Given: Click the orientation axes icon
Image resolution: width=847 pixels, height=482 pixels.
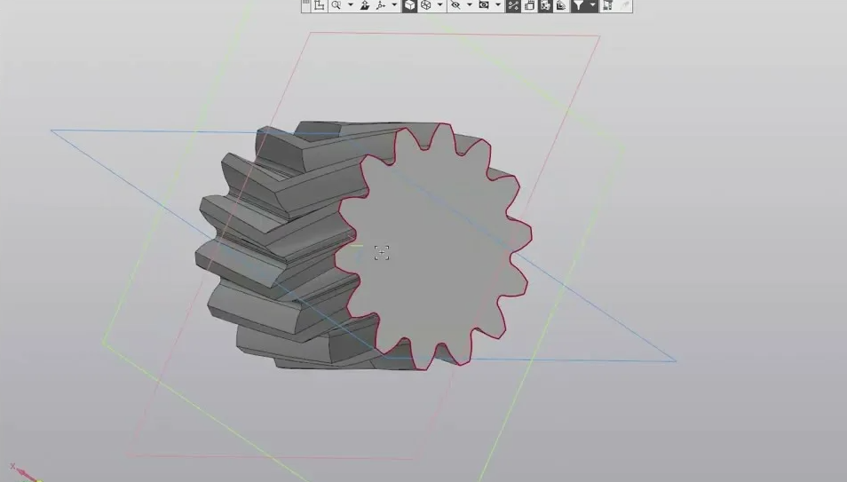Looking at the screenshot, I should [x=382, y=5].
